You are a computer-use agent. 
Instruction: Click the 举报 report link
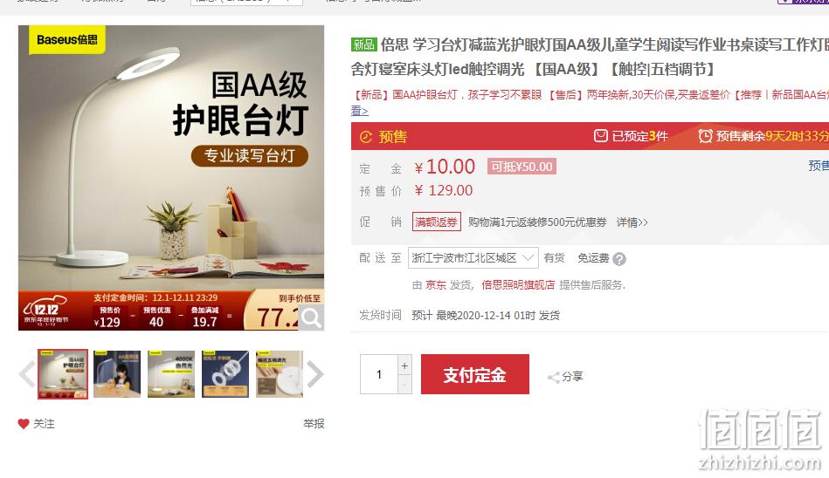point(314,424)
